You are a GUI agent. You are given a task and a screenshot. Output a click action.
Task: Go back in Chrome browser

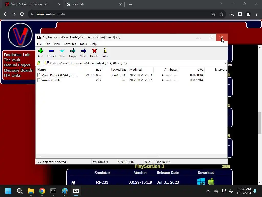point(6,14)
